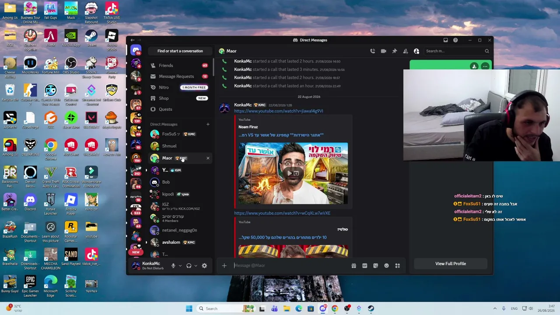Open the sticker picker
Screen dimensions: 560x315
click(375, 266)
